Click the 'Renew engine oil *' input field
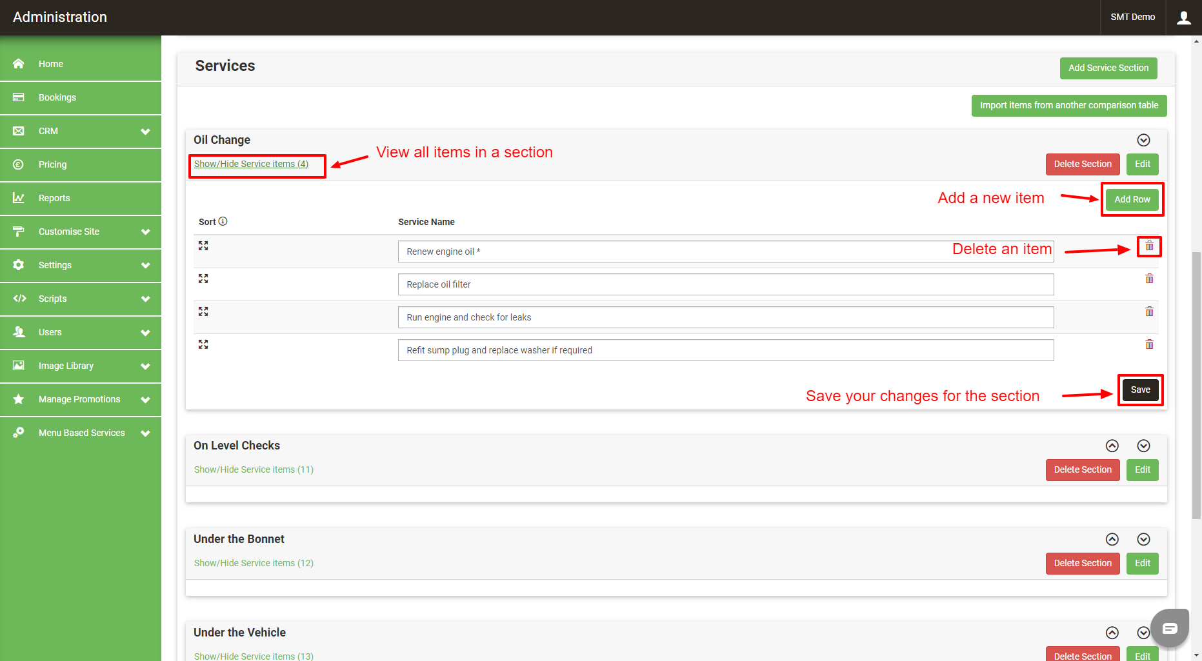Image resolution: width=1202 pixels, height=661 pixels. point(726,252)
